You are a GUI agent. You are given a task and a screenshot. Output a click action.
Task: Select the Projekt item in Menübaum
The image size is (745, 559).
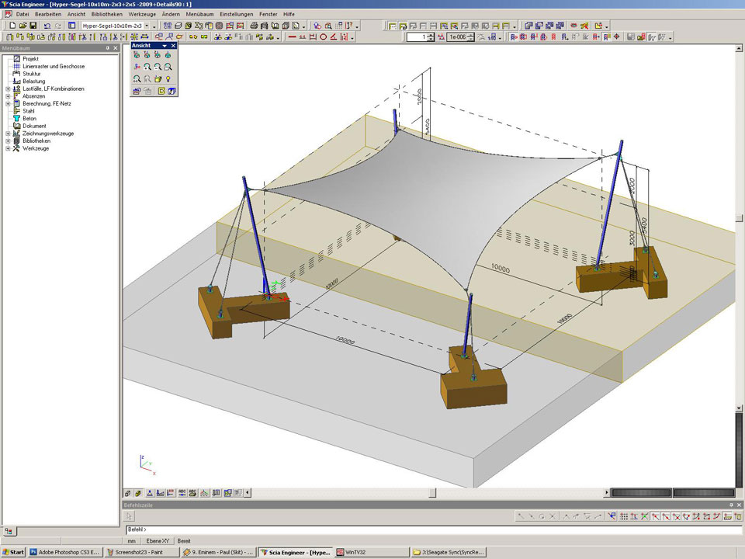pyautogui.click(x=30, y=59)
